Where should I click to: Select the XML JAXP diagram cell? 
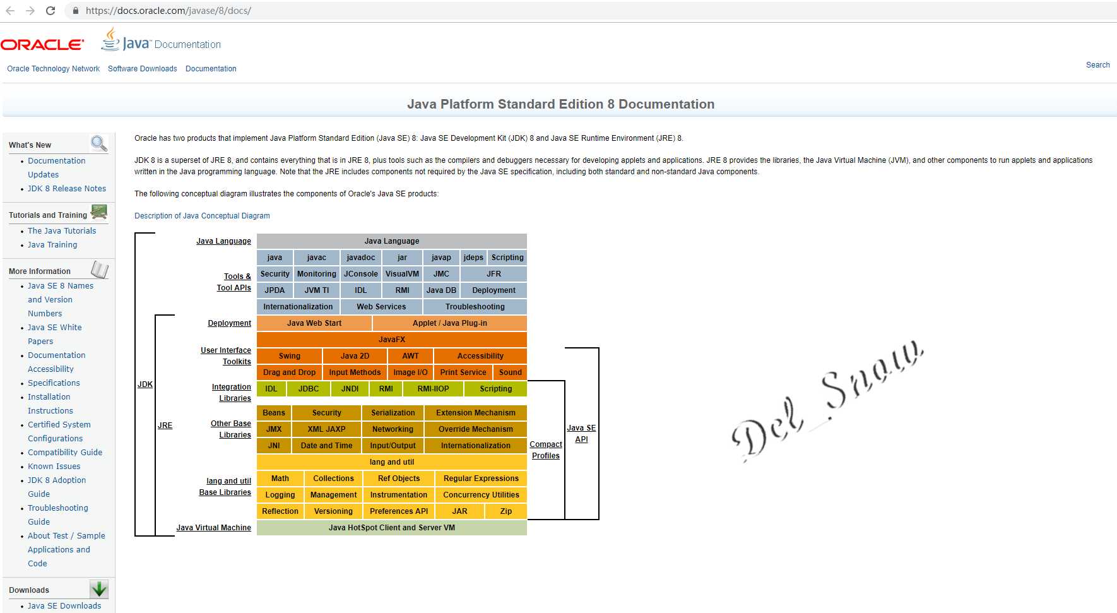click(326, 429)
